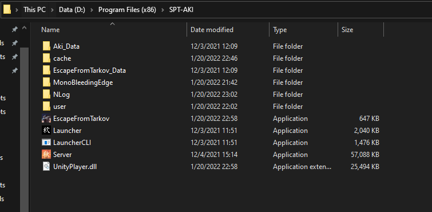The height and width of the screenshot is (212, 432).
Task: Click the 1/20/2022 22:46 date
Action: click(214, 58)
